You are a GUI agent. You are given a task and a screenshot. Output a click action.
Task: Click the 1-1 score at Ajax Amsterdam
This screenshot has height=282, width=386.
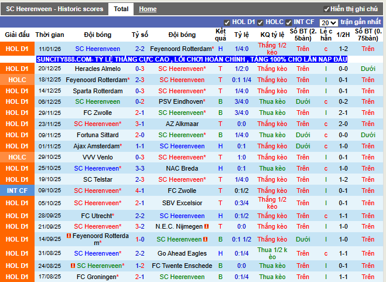pyautogui.click(x=139, y=146)
